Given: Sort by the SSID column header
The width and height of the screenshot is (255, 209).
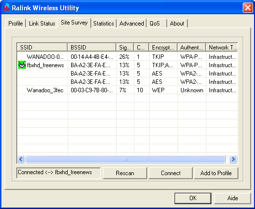Looking at the screenshot, I should [42, 48].
